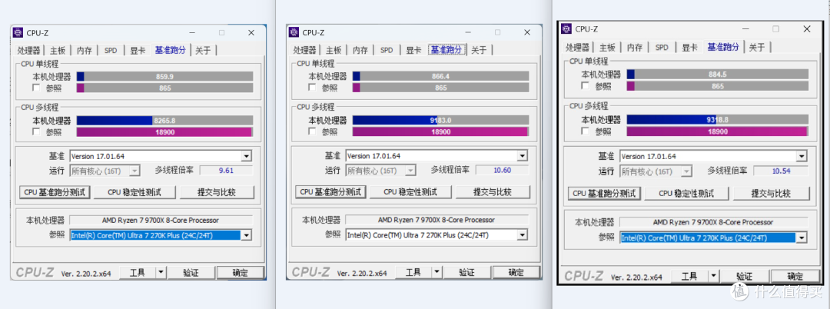Run CPU 基准跑分测试 in 859.9 window

point(55,192)
